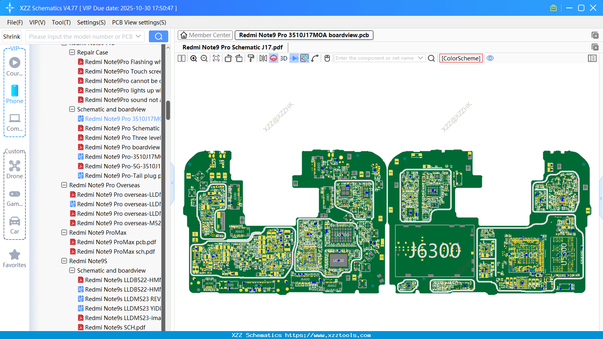Collapse the Repair Case tree node
Image resolution: width=603 pixels, height=339 pixels.
coord(72,52)
